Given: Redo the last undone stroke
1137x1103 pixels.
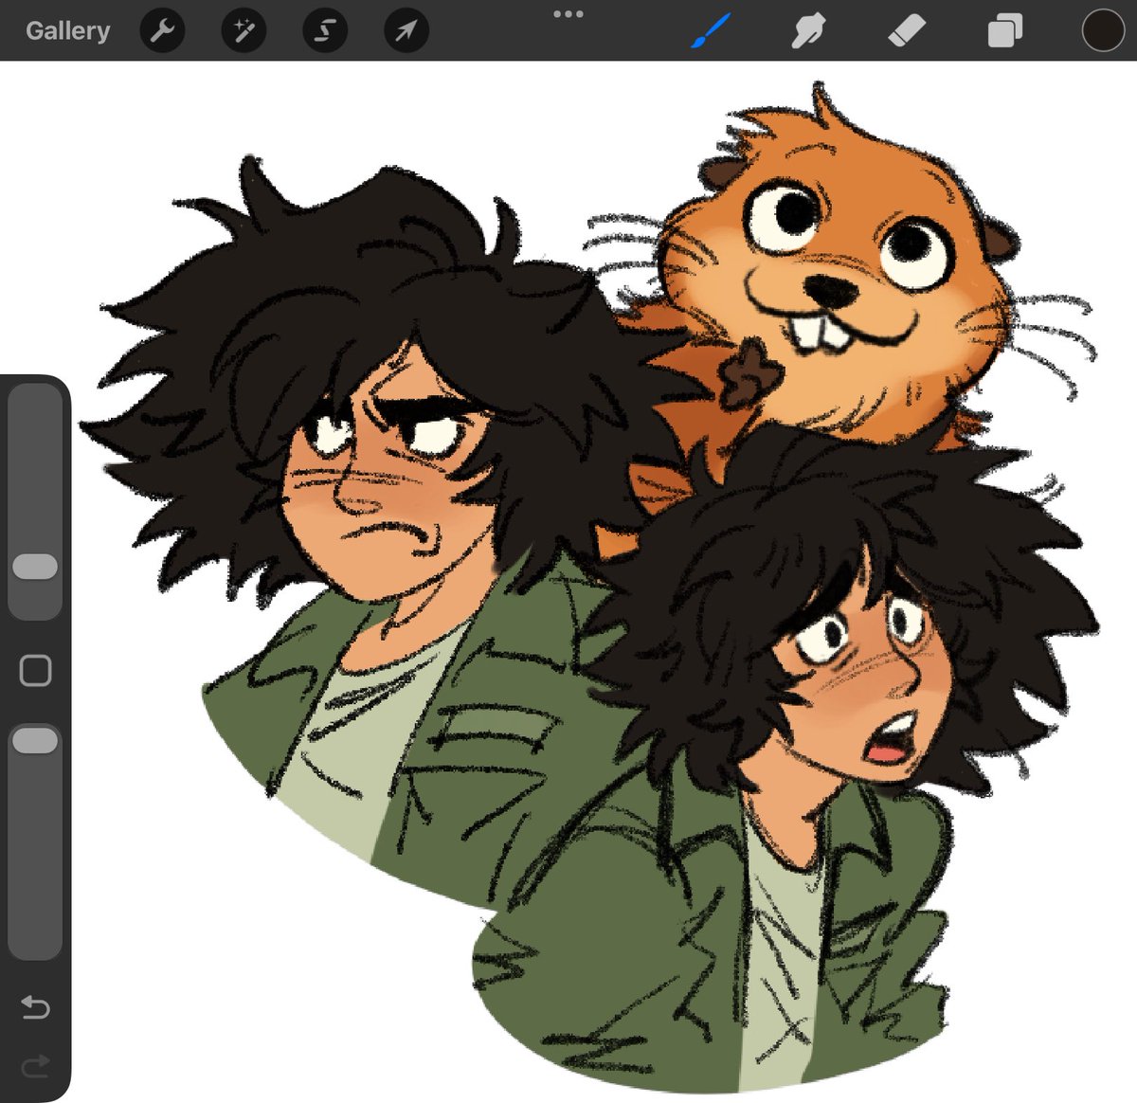Looking at the screenshot, I should pos(35,1068).
